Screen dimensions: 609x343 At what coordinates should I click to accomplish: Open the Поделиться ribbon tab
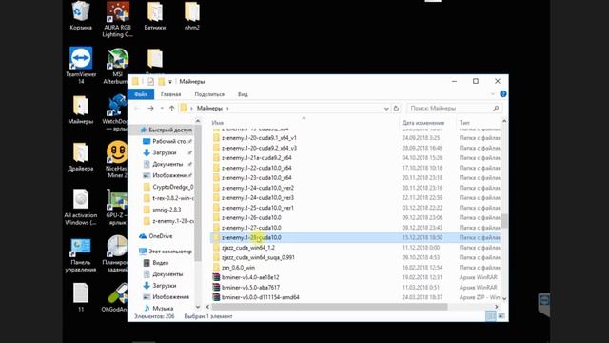click(209, 94)
